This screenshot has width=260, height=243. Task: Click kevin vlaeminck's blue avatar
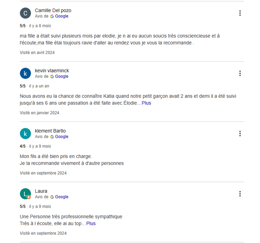(x=25, y=73)
